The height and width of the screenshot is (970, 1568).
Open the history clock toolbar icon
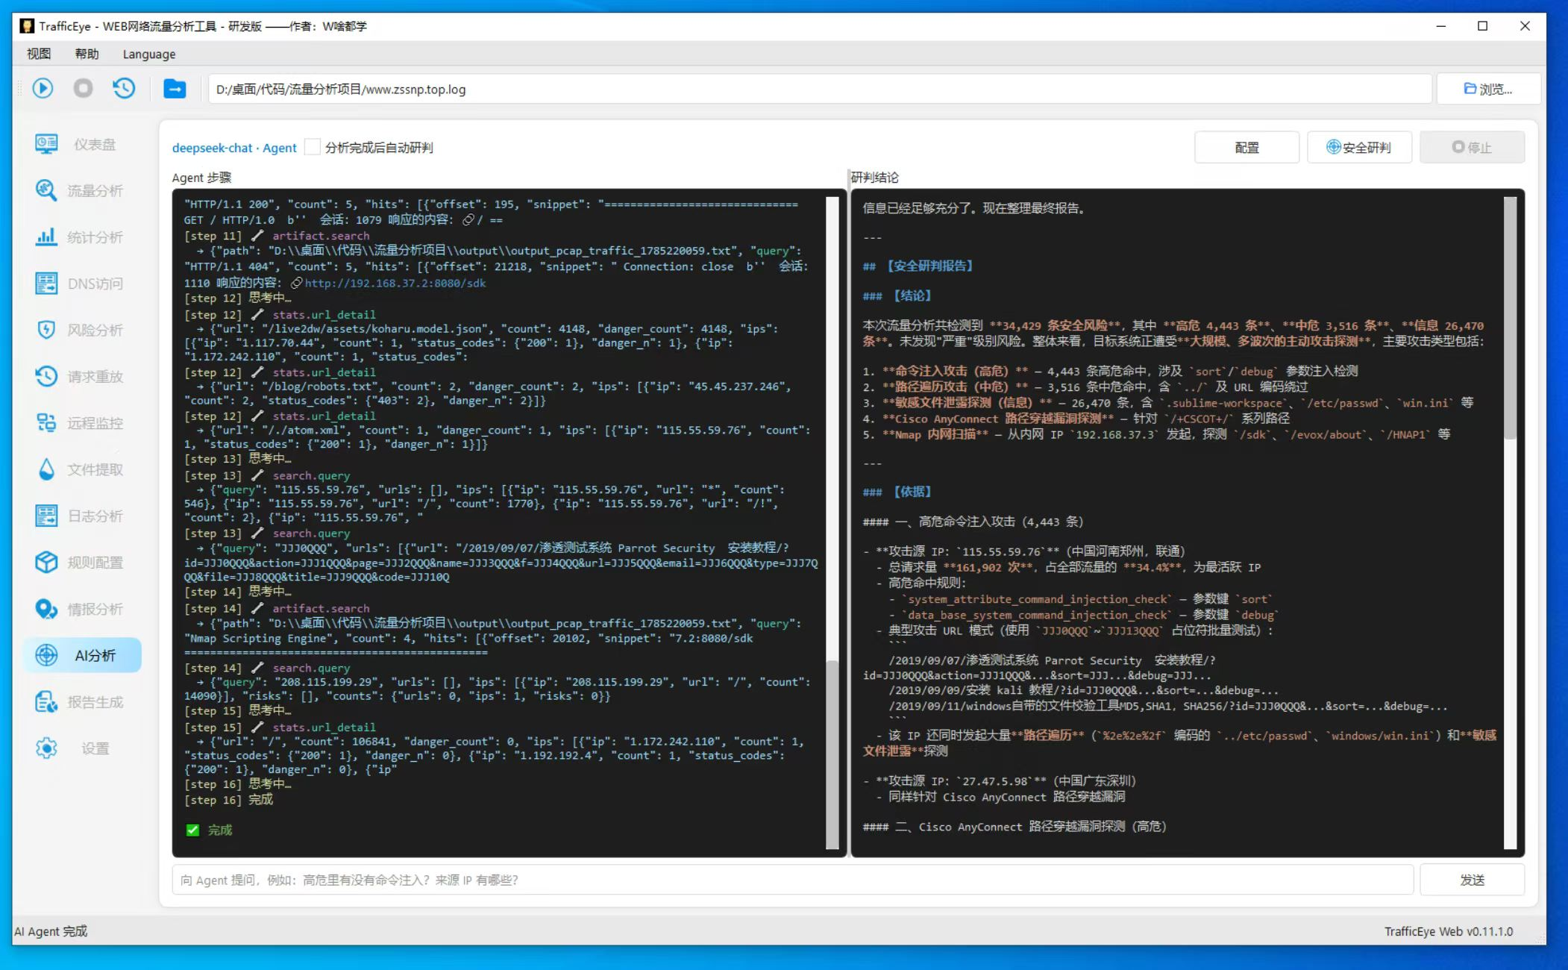[x=124, y=89]
